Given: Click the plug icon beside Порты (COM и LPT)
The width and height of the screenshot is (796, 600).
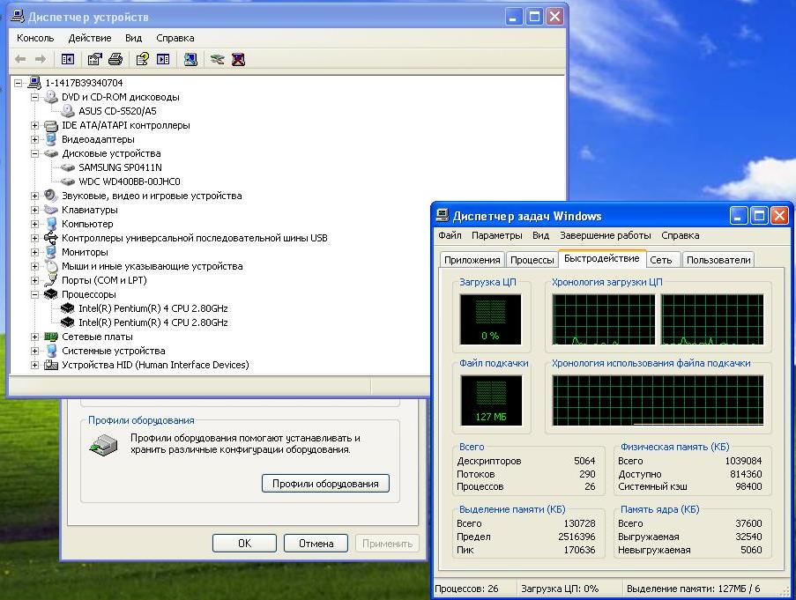Looking at the screenshot, I should pyautogui.click(x=51, y=280).
